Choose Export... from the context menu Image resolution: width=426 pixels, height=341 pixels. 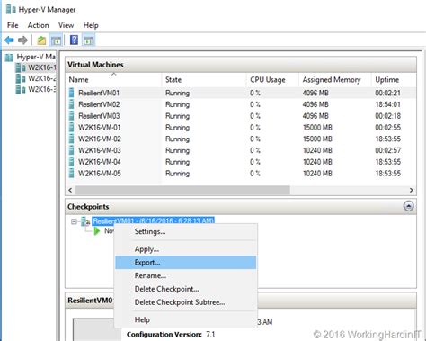point(186,263)
